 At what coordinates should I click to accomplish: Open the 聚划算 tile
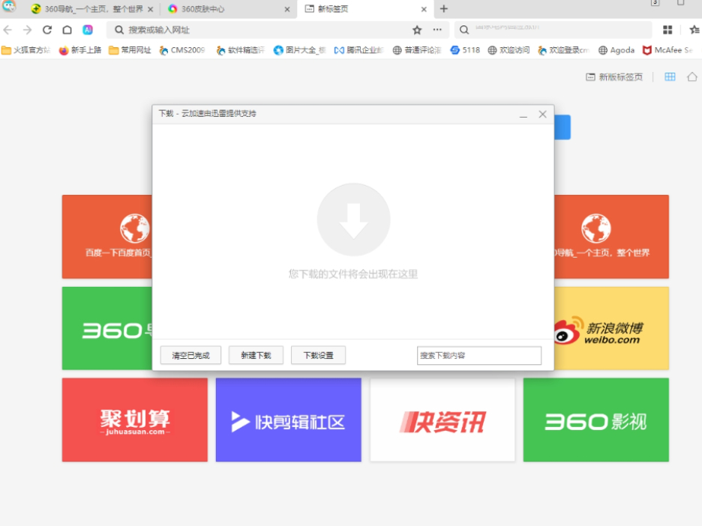coord(135,420)
